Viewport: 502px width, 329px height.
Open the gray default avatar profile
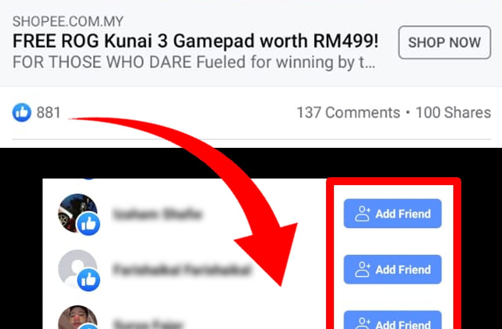pos(78,269)
